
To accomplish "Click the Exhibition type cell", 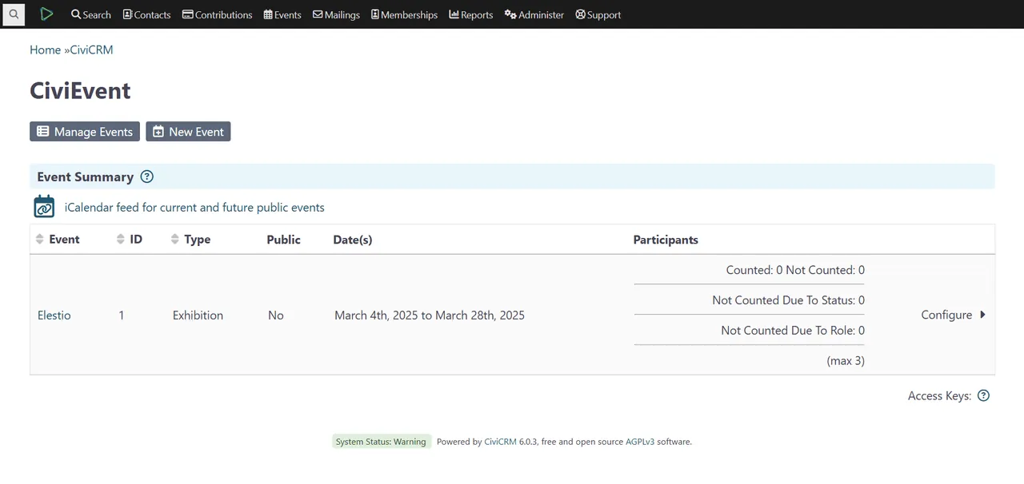I will click(198, 315).
